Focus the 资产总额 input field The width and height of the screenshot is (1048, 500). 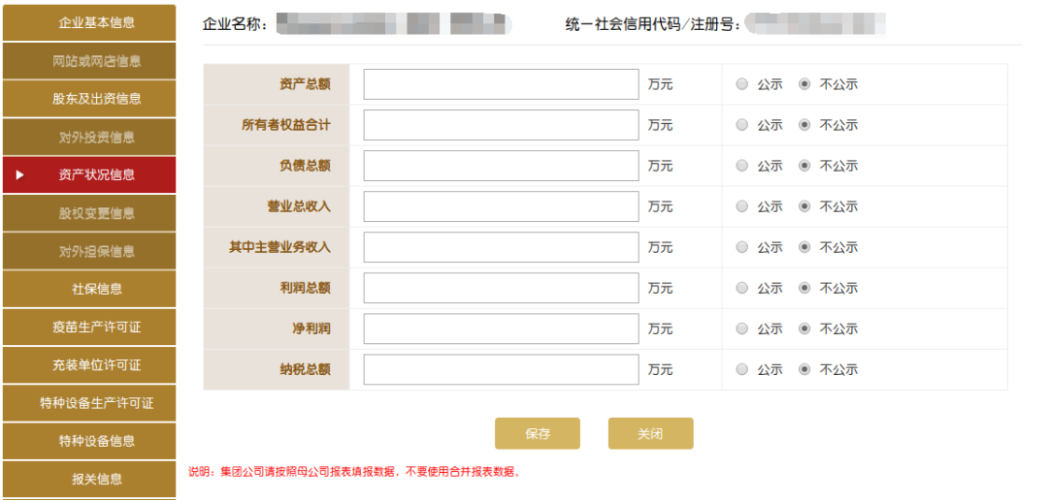click(502, 84)
